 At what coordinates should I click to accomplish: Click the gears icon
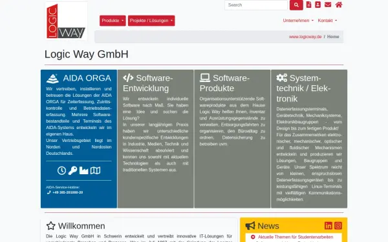(x=282, y=78)
